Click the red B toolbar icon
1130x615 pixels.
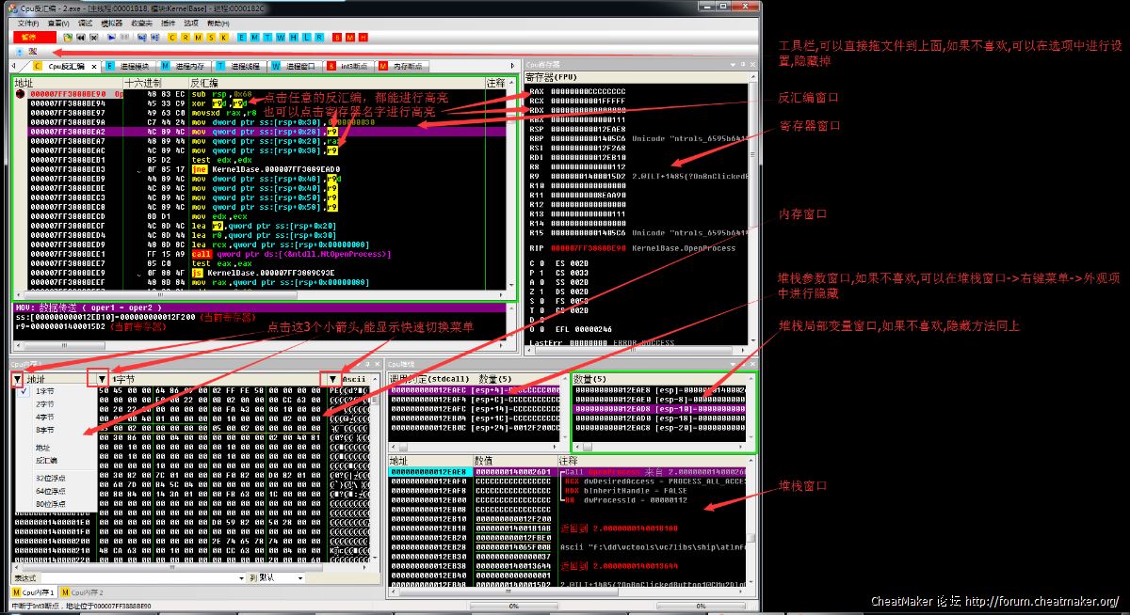[x=336, y=38]
